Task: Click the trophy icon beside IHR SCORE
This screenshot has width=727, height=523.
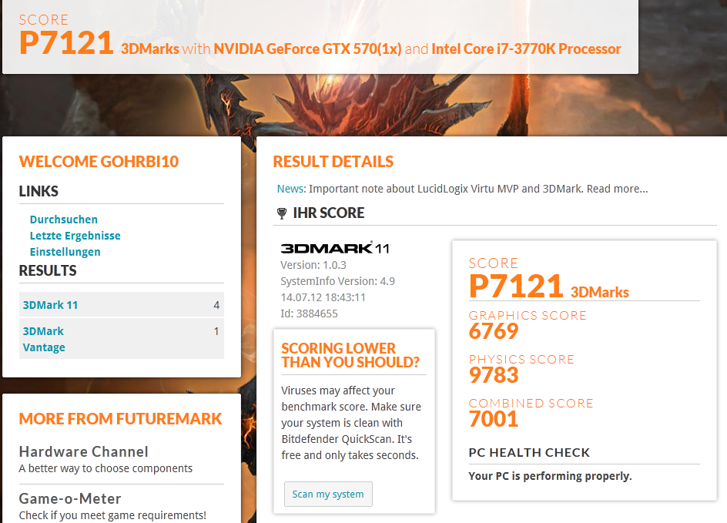Action: click(x=281, y=213)
